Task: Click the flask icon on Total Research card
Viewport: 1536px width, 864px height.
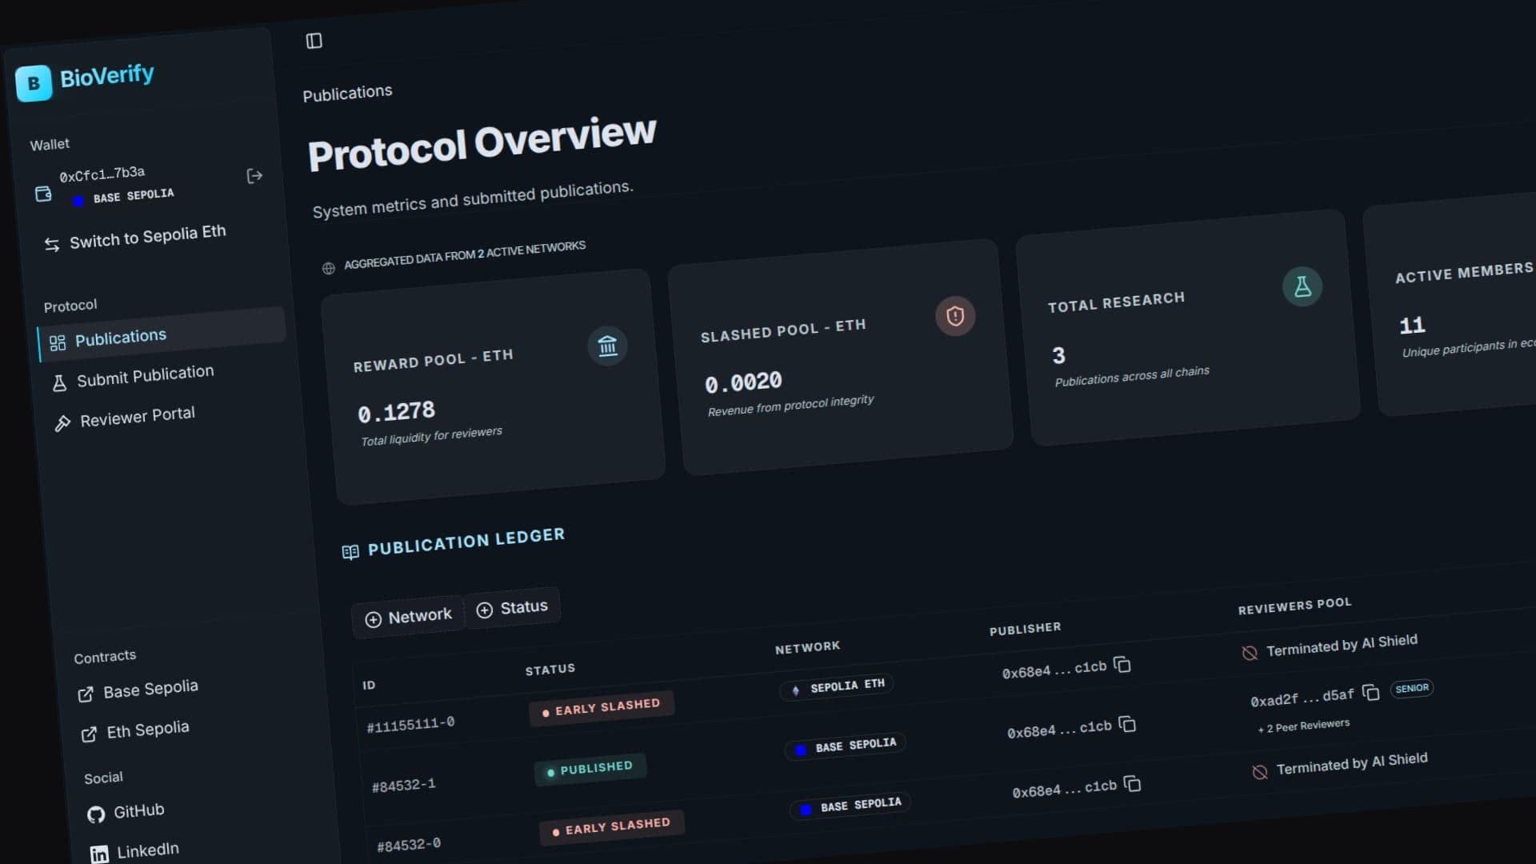Action: (1302, 286)
